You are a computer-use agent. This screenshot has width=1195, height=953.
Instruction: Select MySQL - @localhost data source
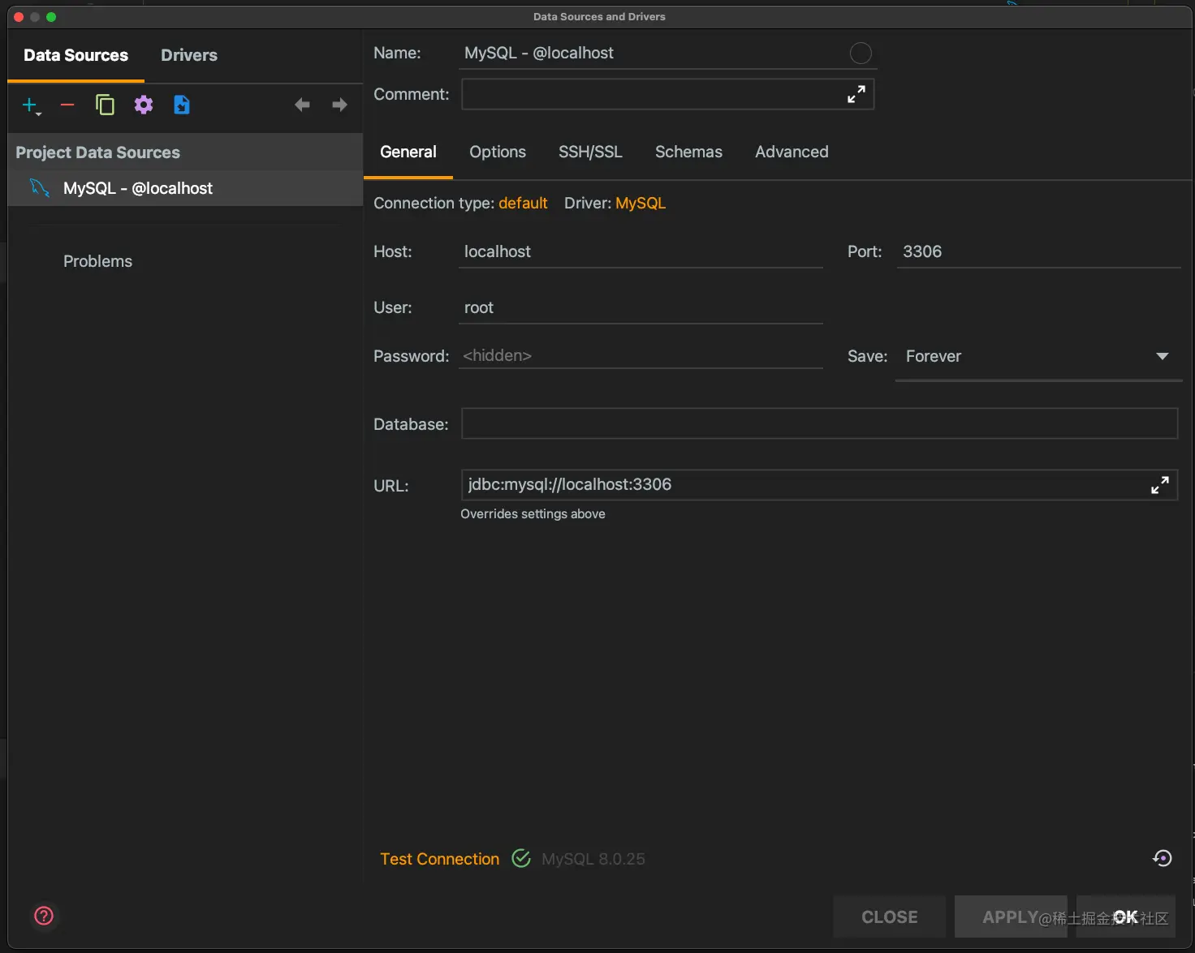pyautogui.click(x=185, y=188)
